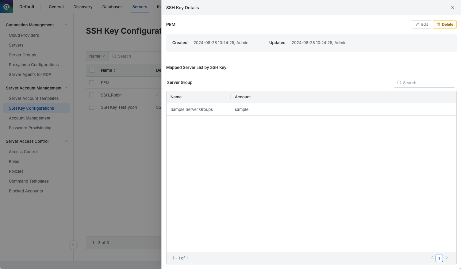Collapse the sidebar with the circular arrow icon
This screenshot has width=461, height=269.
tap(73, 245)
